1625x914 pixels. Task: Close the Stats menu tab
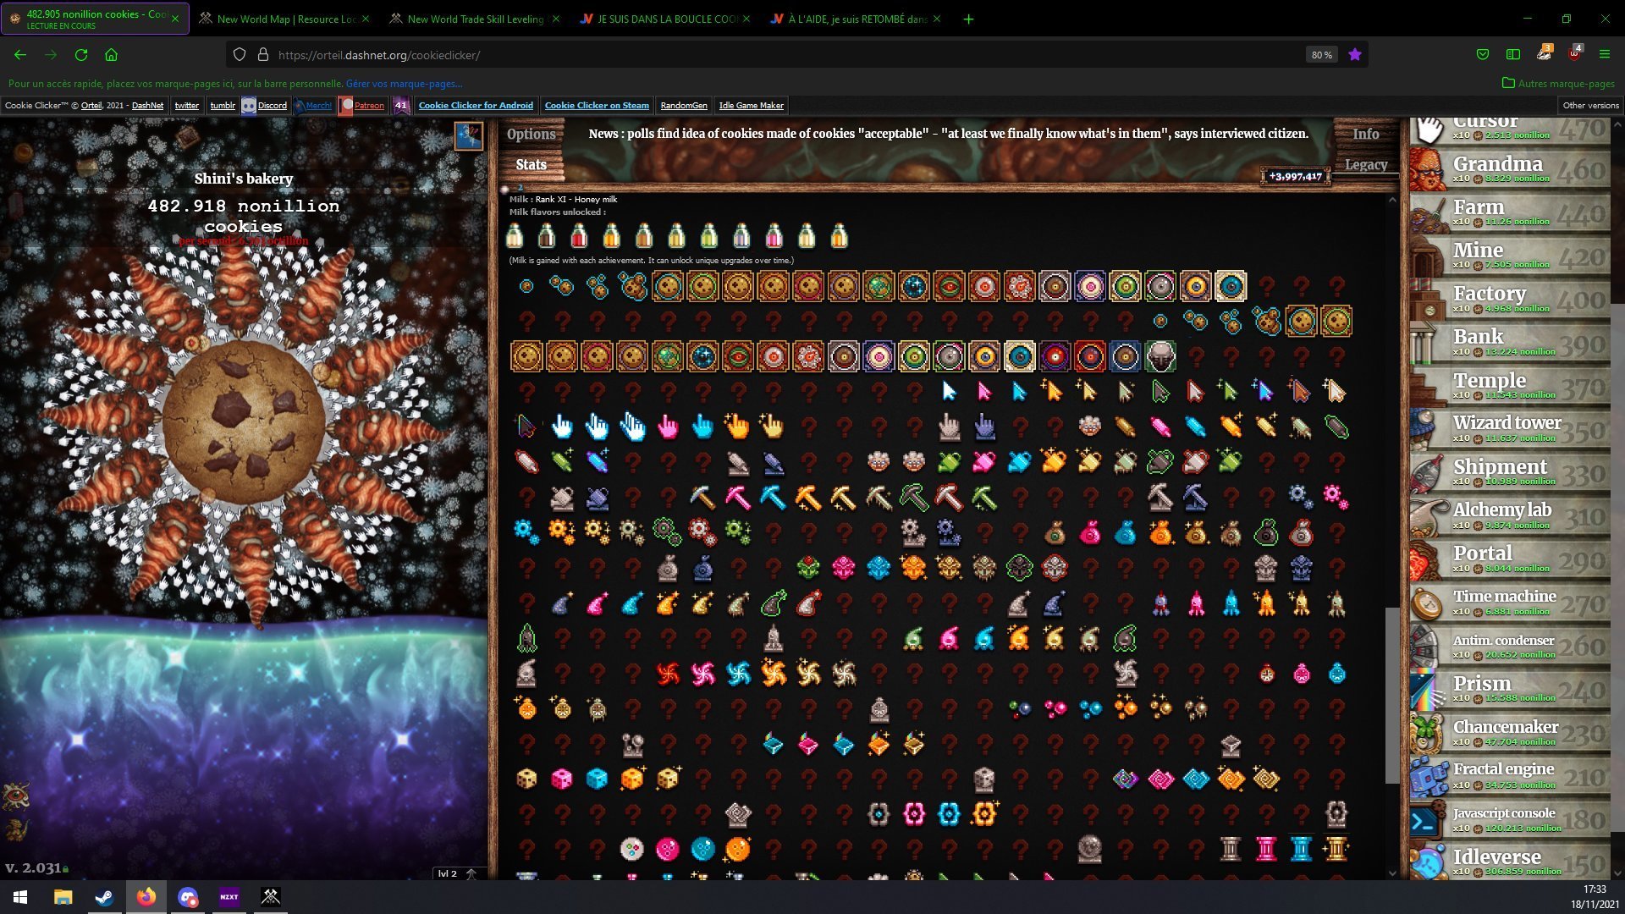(x=532, y=164)
